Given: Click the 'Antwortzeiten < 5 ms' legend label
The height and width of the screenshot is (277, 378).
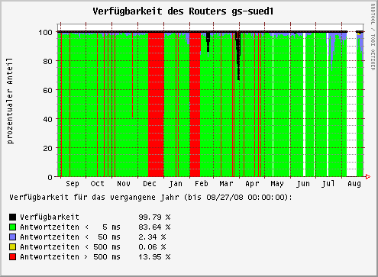Looking at the screenshot, I should click(70, 227).
